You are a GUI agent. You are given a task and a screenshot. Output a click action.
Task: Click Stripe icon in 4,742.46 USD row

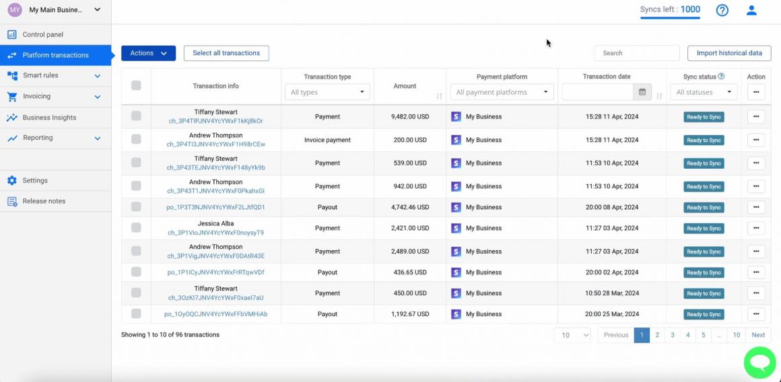(456, 207)
